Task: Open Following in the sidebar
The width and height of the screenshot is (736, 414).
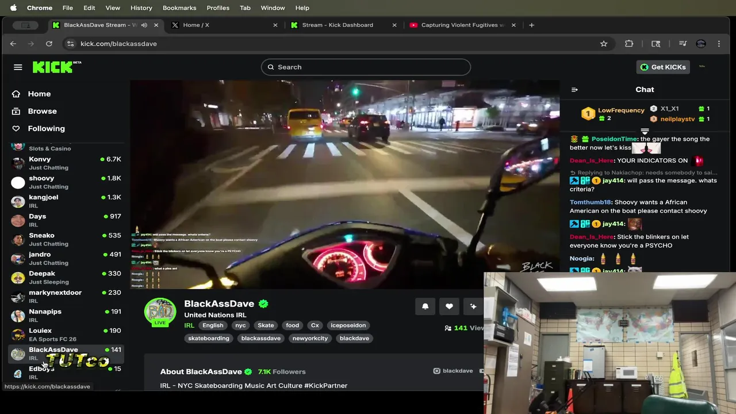Action: click(x=39, y=128)
